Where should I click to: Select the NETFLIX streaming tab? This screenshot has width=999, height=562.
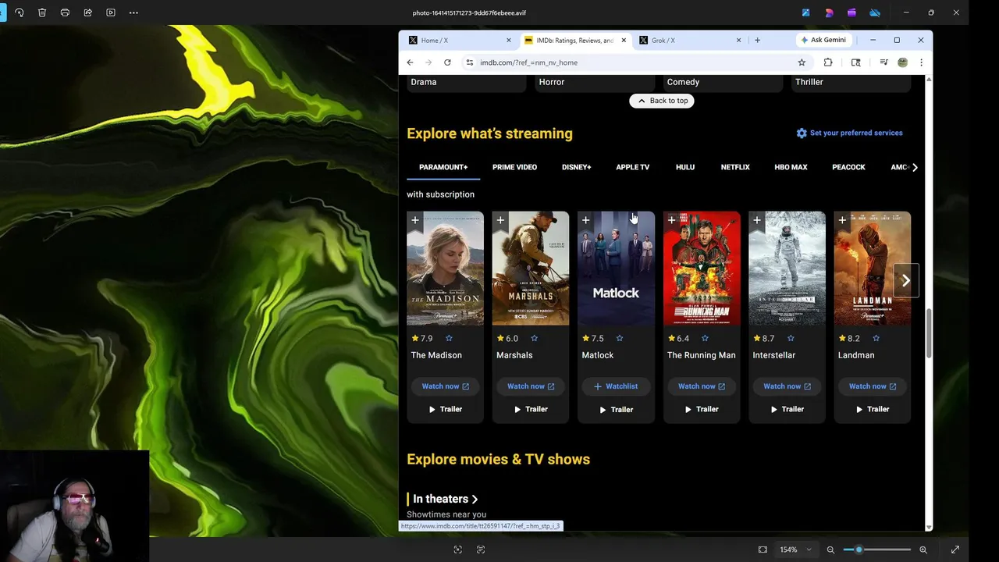(735, 167)
